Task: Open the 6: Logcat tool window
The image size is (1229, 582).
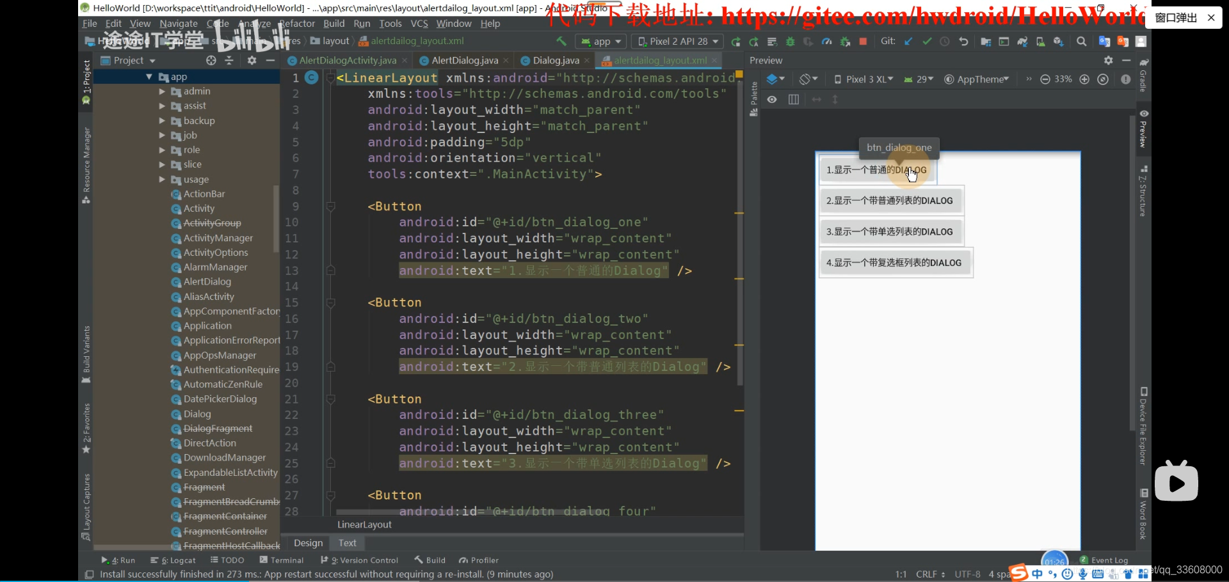Action: click(x=173, y=560)
